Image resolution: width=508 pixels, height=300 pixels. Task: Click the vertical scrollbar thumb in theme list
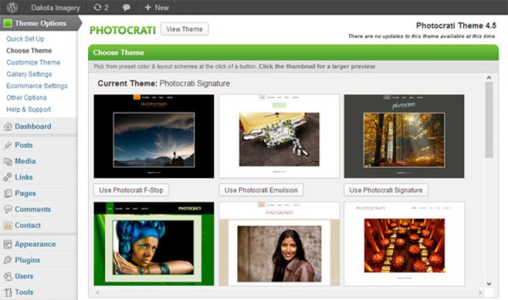[x=489, y=120]
